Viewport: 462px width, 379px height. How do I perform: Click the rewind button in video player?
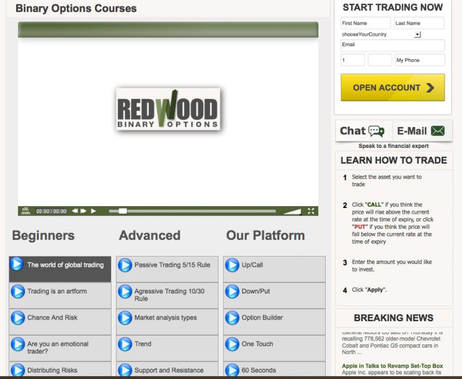[x=74, y=211]
